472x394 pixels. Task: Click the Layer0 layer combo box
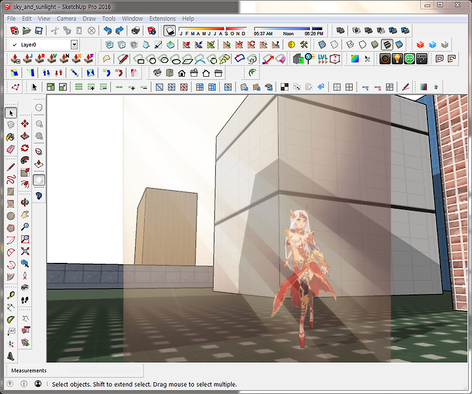44,45
